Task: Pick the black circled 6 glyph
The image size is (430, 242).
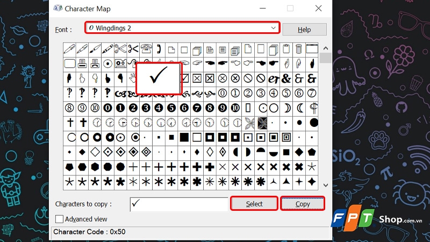Action: pos(184,108)
